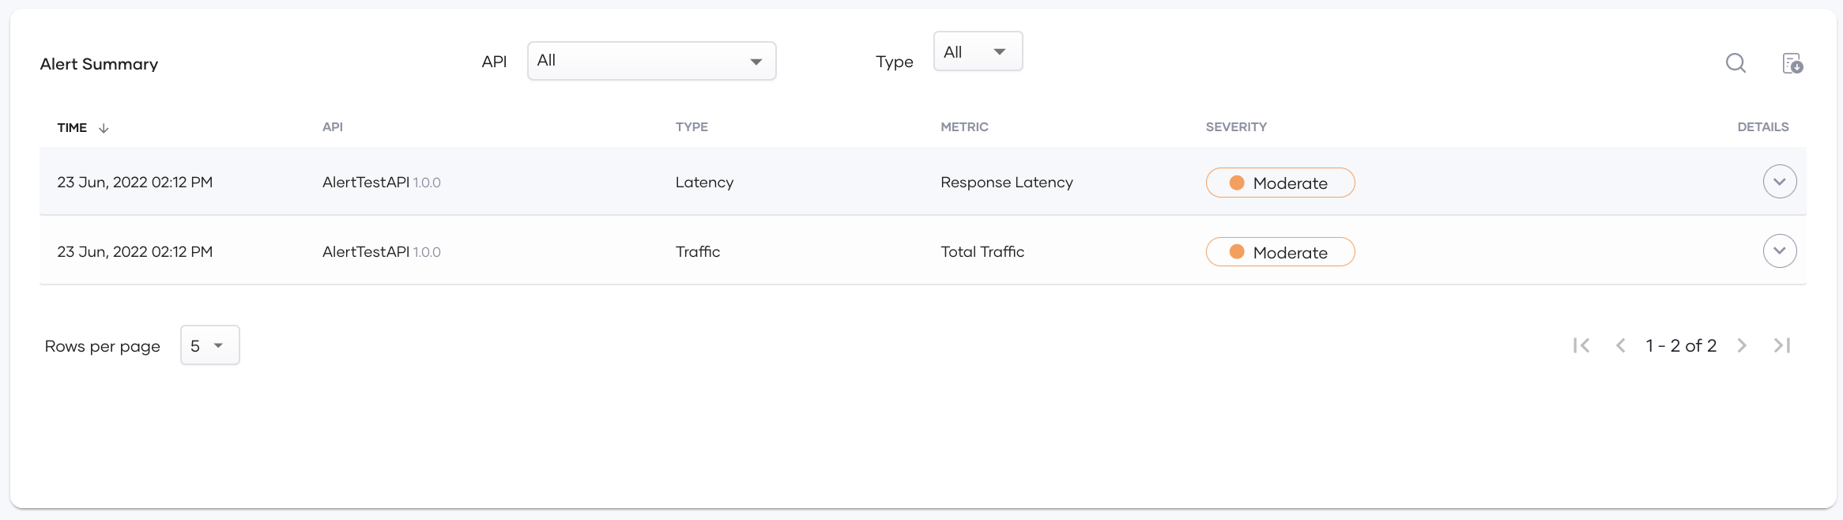Click the Total Traffic metric cell
The height and width of the screenshot is (520, 1843).
coord(982,252)
